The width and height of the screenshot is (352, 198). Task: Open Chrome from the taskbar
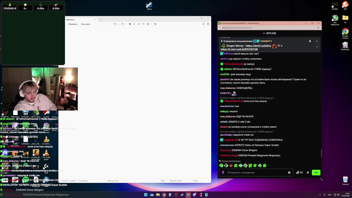pyautogui.click(x=164, y=195)
